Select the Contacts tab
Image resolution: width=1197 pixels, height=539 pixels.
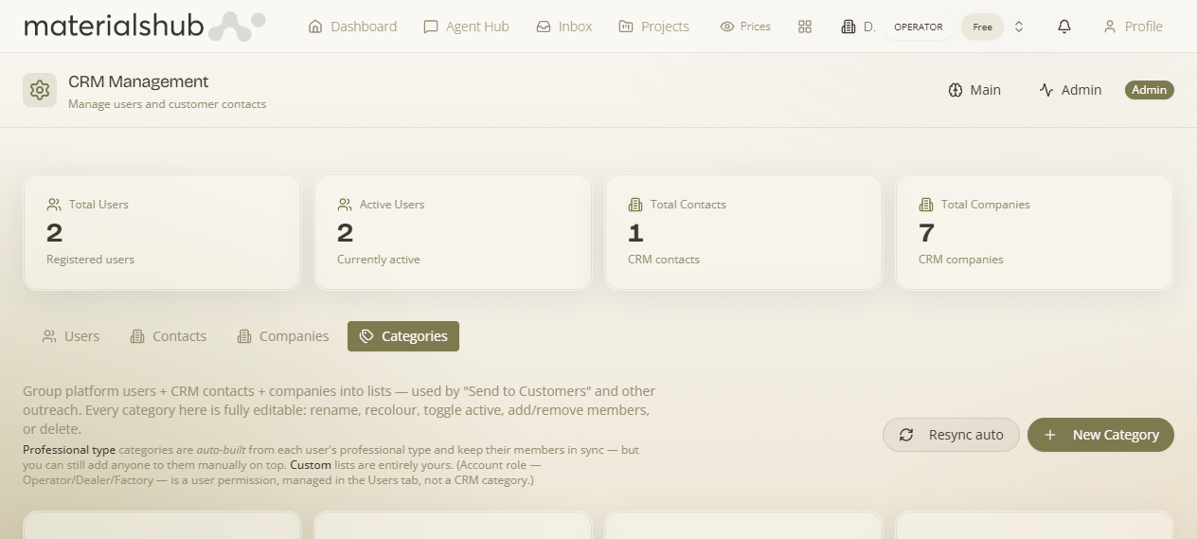coord(169,336)
